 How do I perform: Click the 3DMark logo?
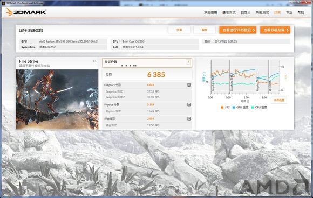click(26, 12)
